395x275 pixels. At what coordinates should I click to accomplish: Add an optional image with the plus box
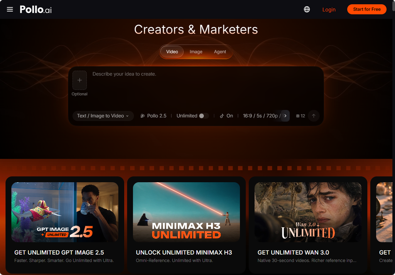click(x=79, y=80)
